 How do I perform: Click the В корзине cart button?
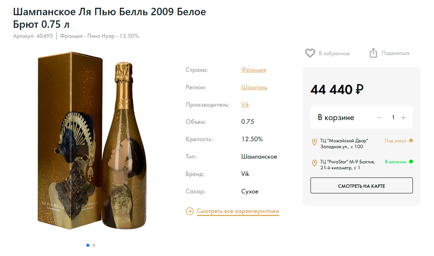coord(336,117)
